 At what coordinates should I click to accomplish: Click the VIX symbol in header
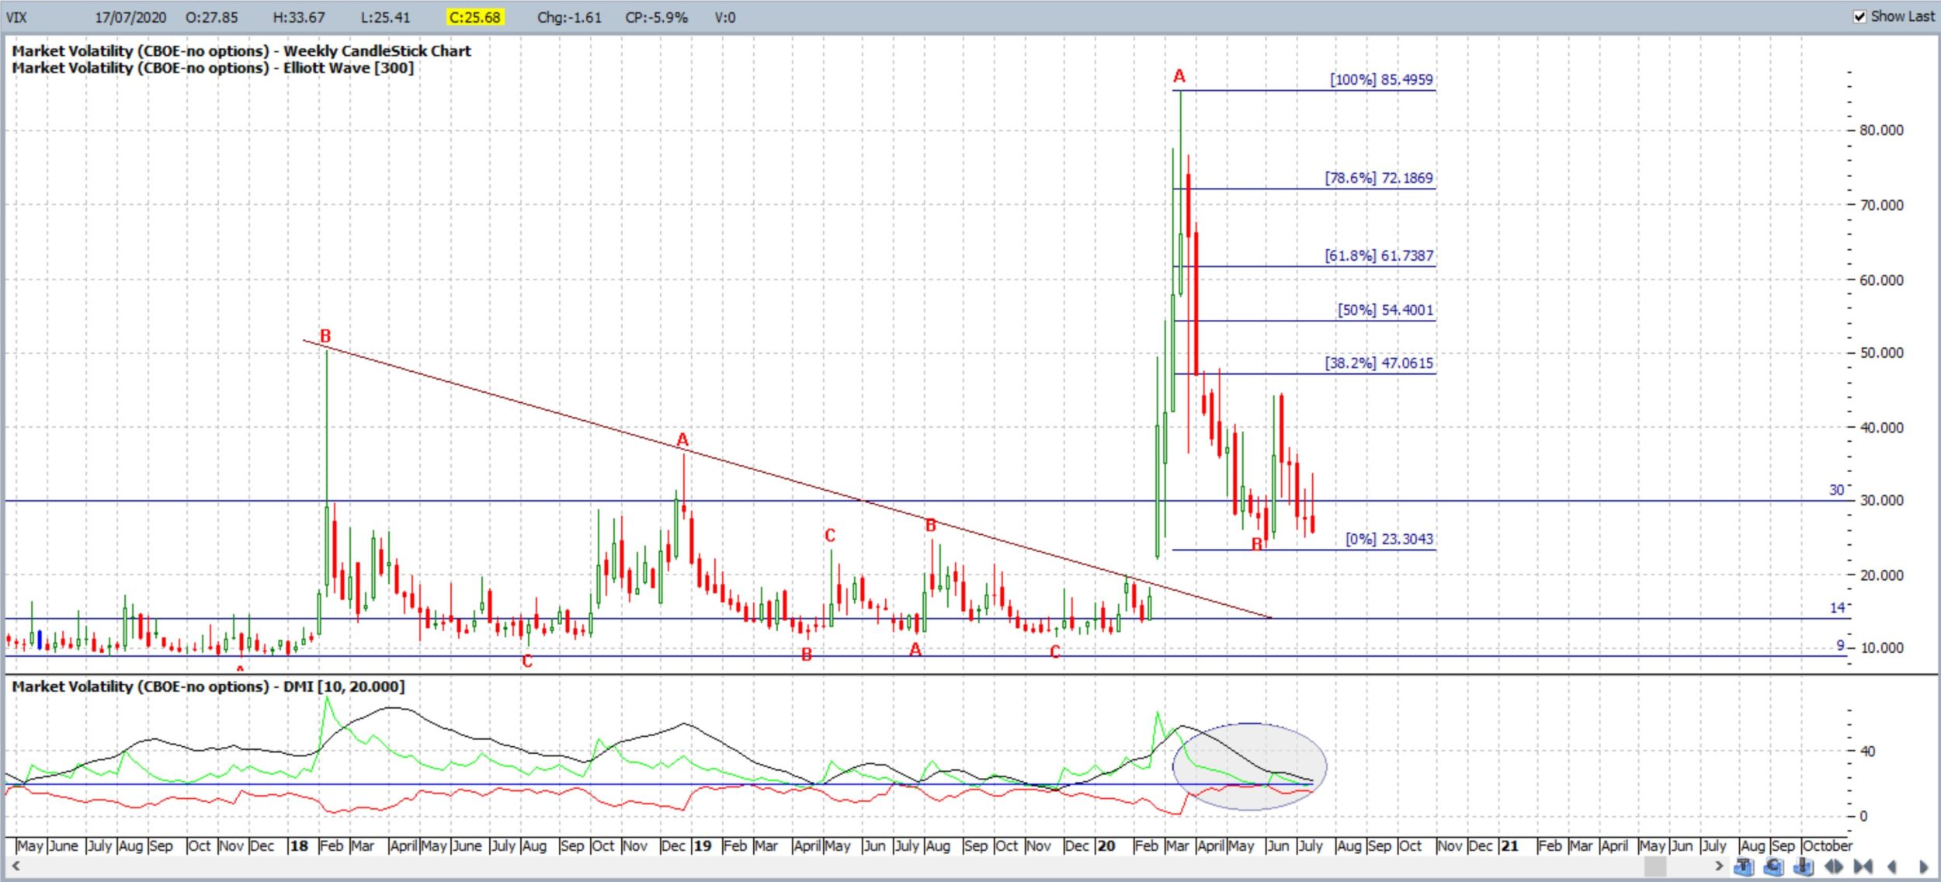click(16, 17)
